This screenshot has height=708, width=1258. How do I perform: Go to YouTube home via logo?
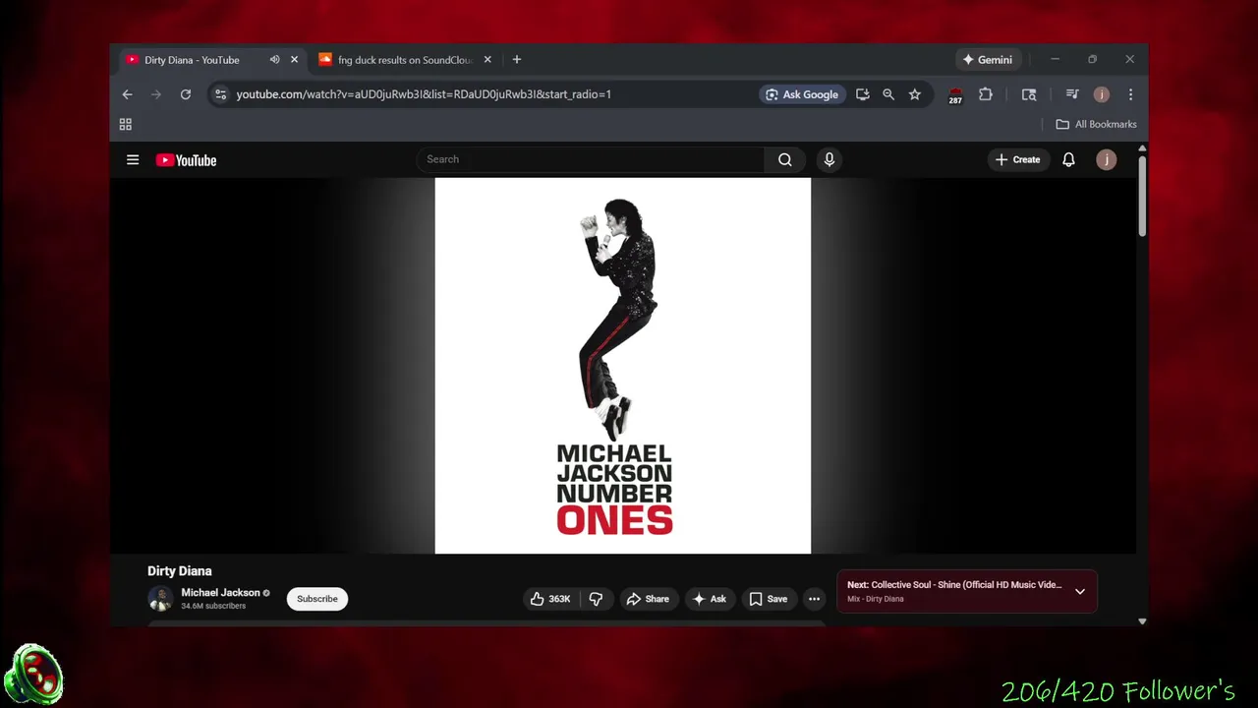tap(186, 160)
